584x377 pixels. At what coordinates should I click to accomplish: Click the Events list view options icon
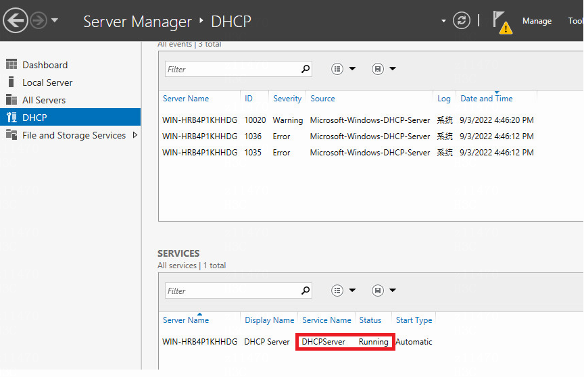click(337, 69)
